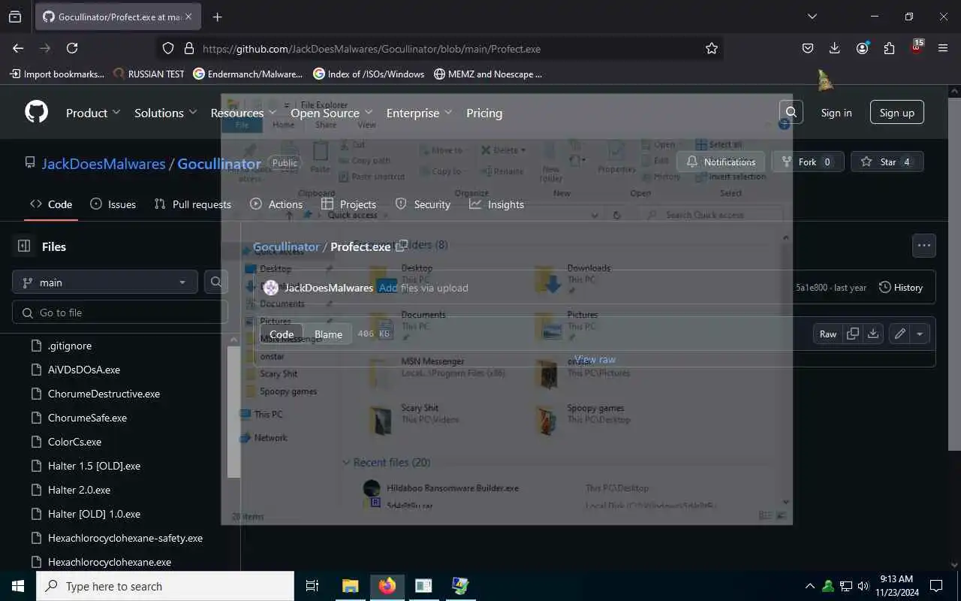Select the Blame view tab

pyautogui.click(x=328, y=334)
